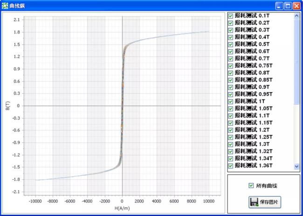Uncheck the 损耗测试 1.36T curve

230,165
